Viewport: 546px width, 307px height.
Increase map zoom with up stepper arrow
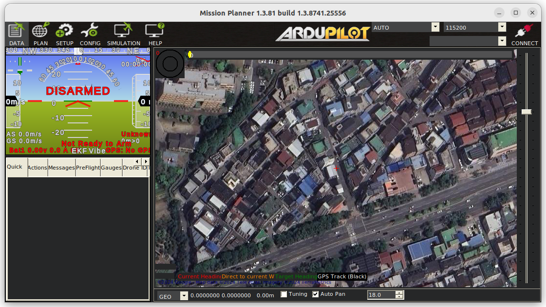tap(399, 293)
